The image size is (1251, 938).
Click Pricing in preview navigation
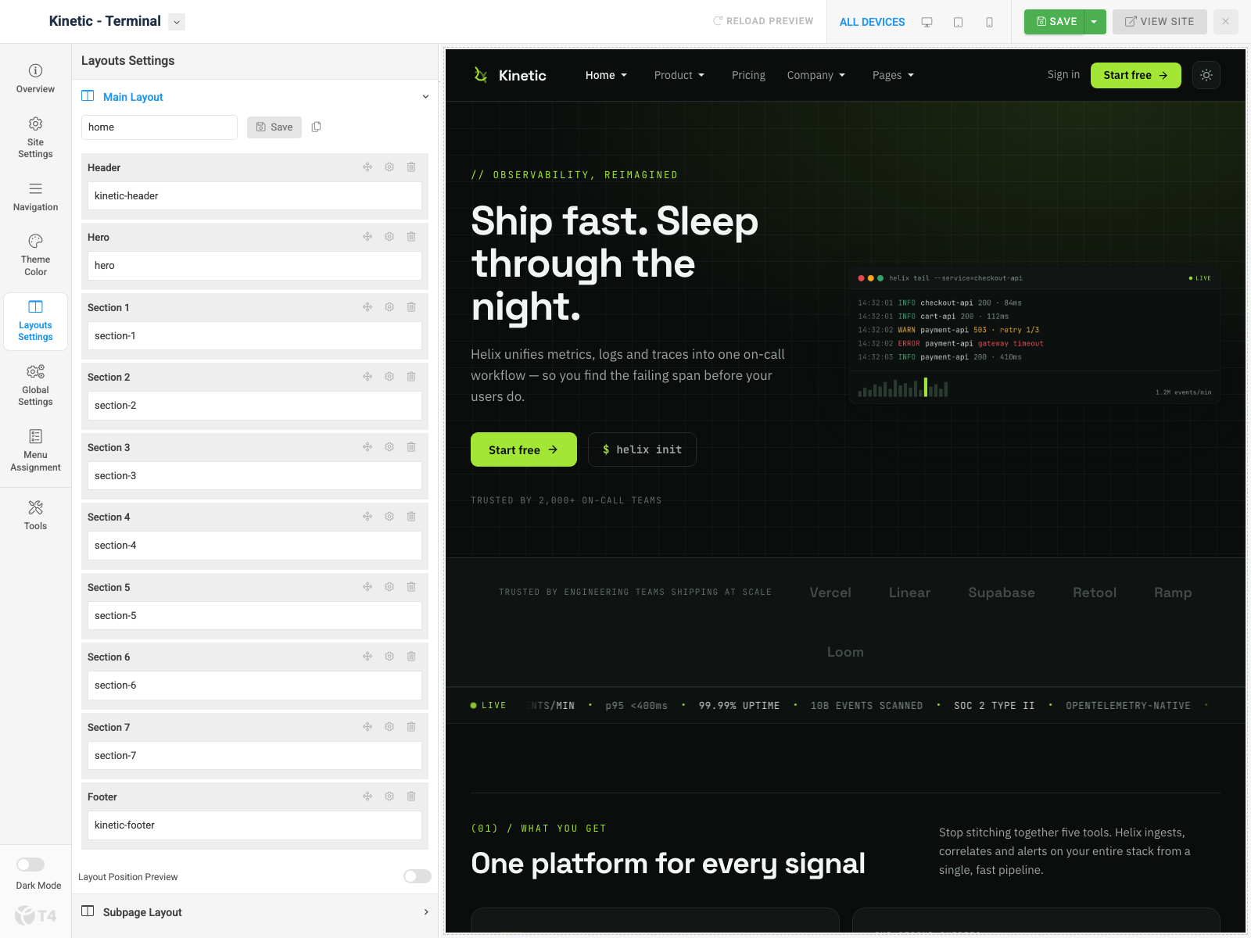(x=748, y=75)
